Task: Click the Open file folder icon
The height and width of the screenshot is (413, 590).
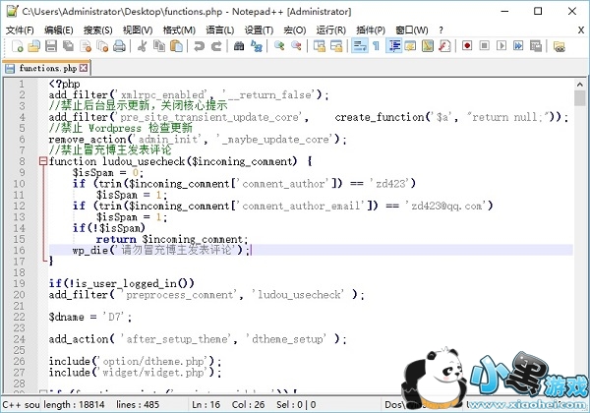Action: (31, 46)
